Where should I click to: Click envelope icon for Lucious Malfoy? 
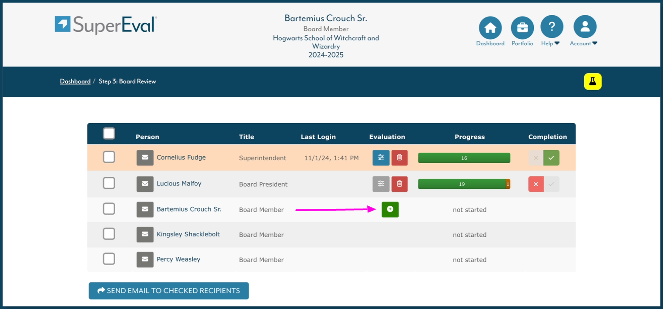tap(145, 184)
